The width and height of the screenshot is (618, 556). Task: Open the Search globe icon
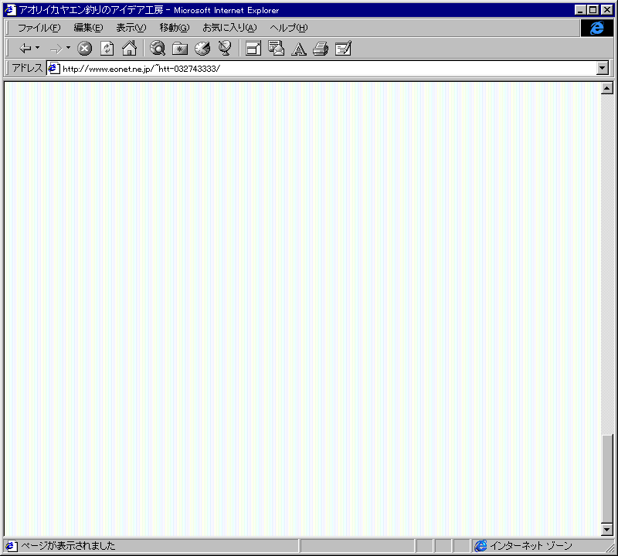coord(158,48)
